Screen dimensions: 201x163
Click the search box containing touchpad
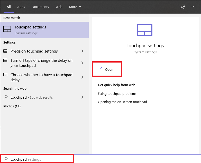click(x=37, y=159)
